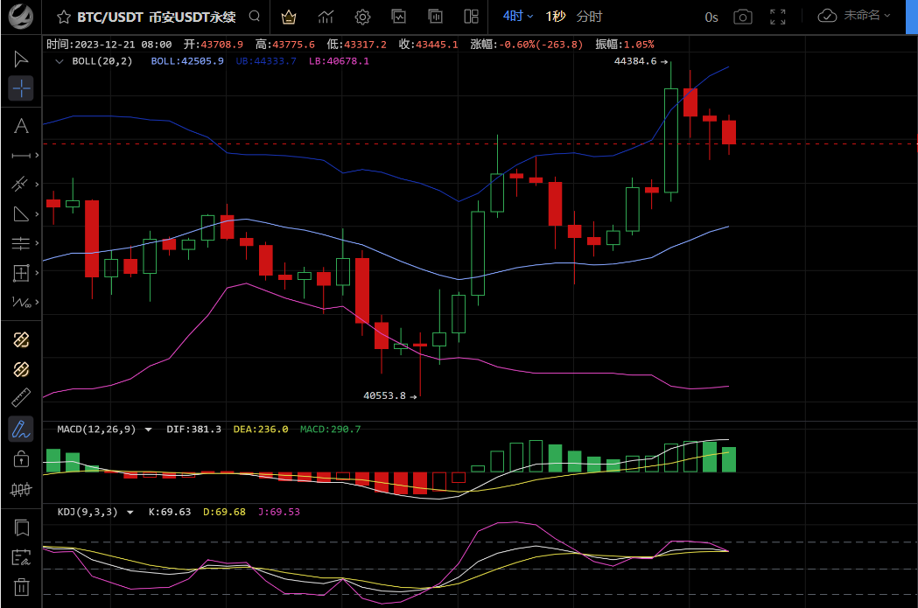Open the split layout icon
Image resolution: width=918 pixels, height=608 pixels.
coord(472,17)
